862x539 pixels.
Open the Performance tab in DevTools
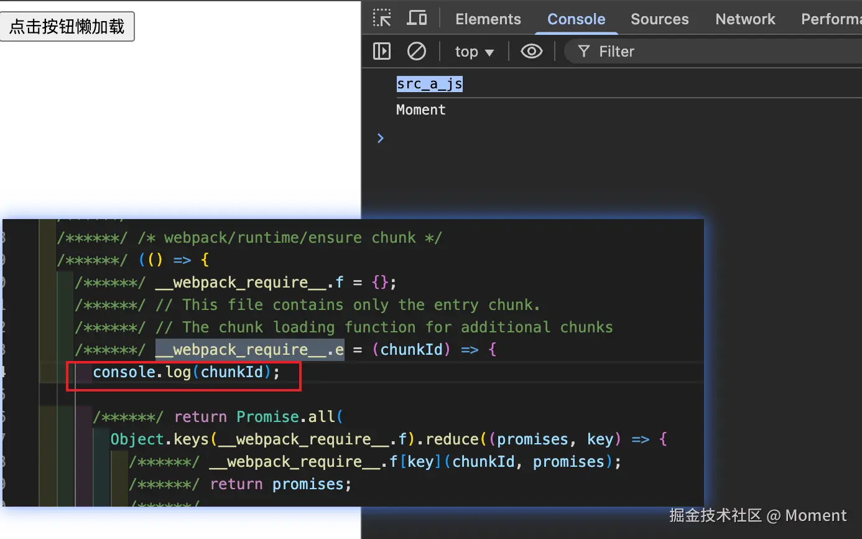pyautogui.click(x=831, y=19)
